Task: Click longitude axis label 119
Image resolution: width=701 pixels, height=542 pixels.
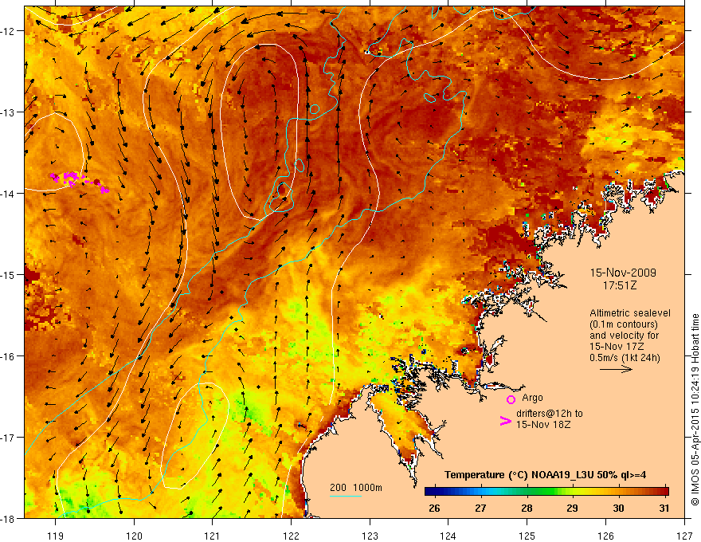Action: [56, 536]
